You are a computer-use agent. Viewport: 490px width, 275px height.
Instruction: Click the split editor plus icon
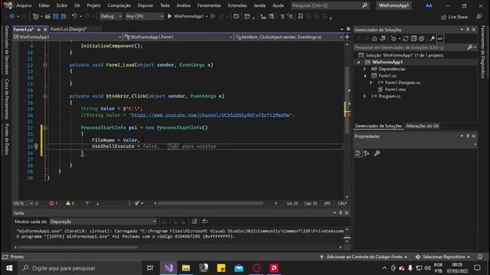(347, 37)
